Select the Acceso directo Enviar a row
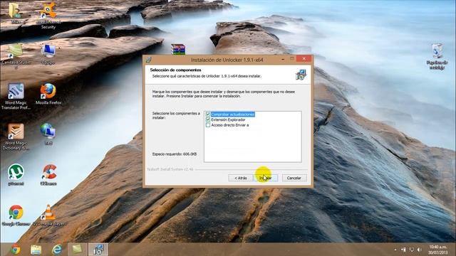This screenshot has width=456, height=256. click(229, 125)
